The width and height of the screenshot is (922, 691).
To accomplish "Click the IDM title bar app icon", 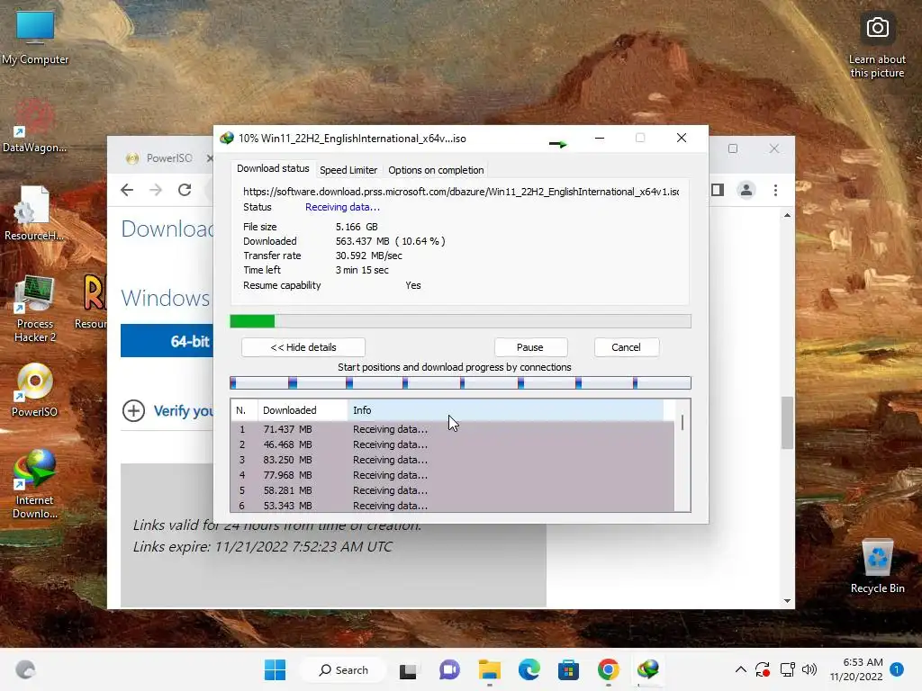I will tap(226, 138).
